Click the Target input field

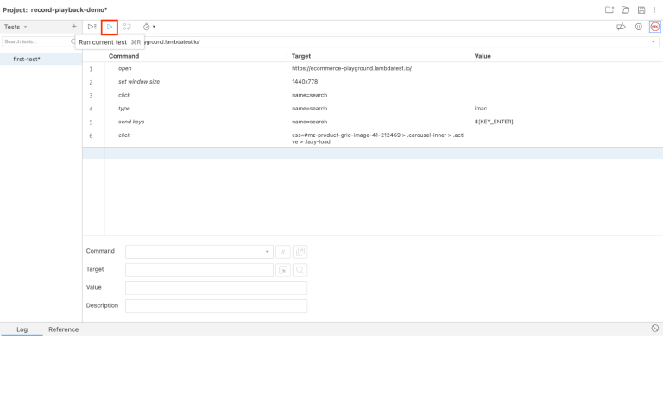click(x=199, y=269)
